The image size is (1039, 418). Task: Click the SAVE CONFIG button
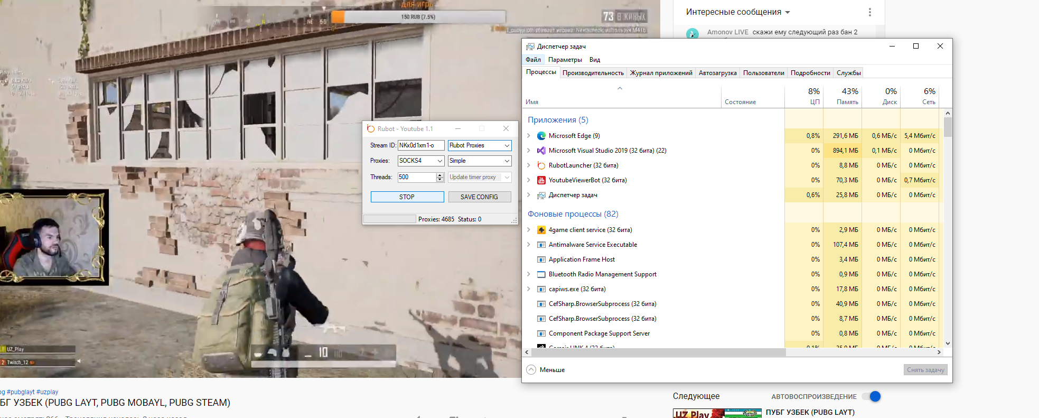(479, 197)
